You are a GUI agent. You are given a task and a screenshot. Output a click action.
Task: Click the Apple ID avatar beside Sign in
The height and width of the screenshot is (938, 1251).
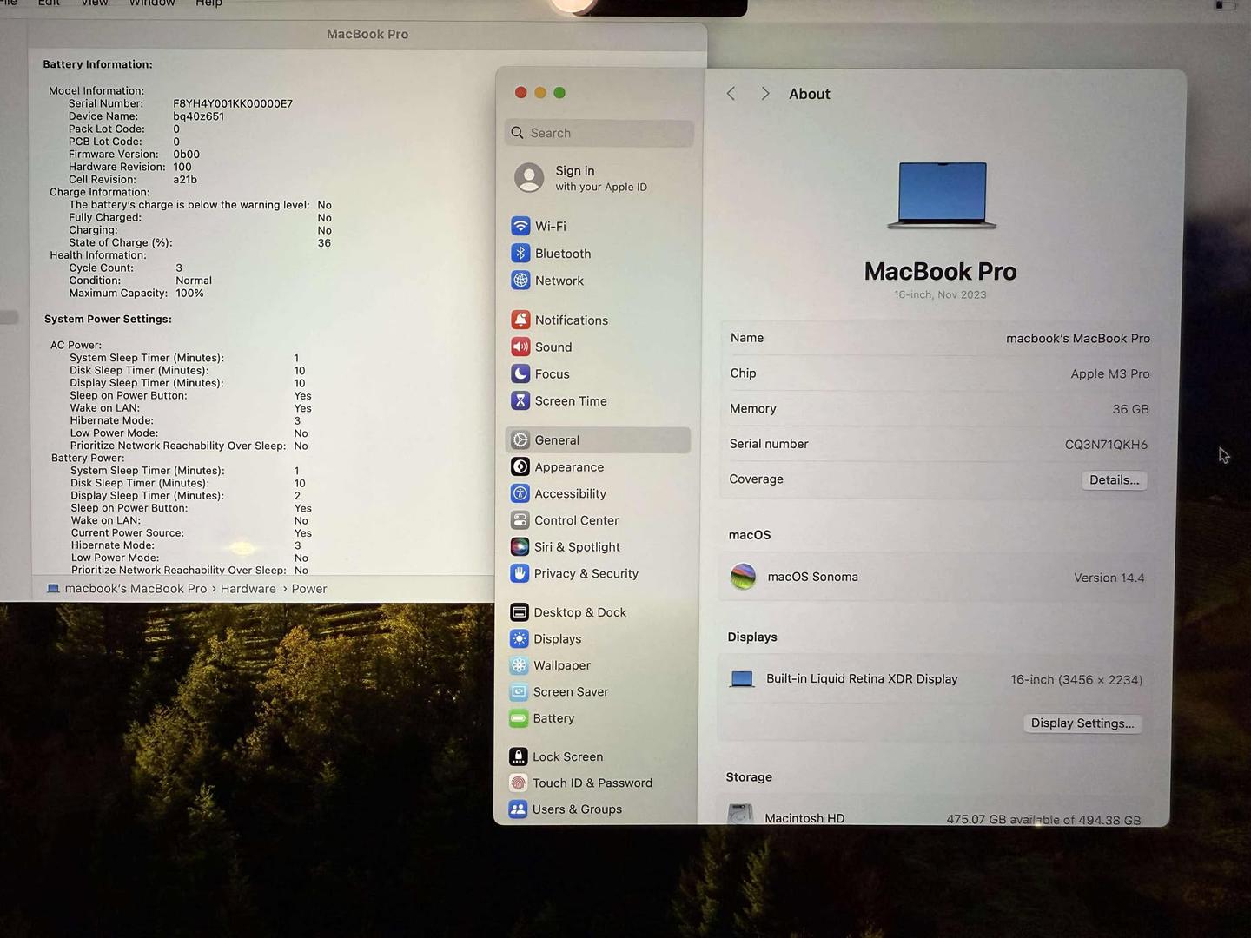tap(529, 177)
